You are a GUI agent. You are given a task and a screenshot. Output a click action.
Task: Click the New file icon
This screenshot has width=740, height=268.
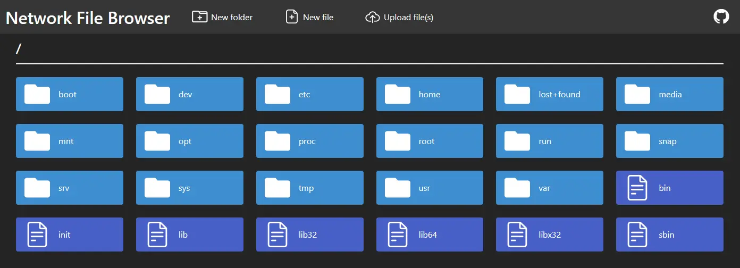pos(292,17)
